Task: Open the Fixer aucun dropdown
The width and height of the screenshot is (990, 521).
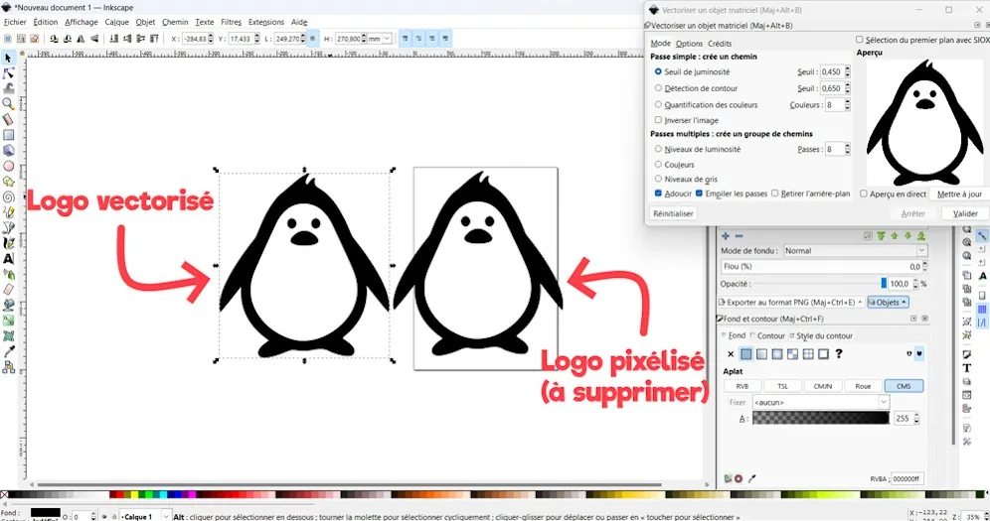Action: (x=820, y=402)
